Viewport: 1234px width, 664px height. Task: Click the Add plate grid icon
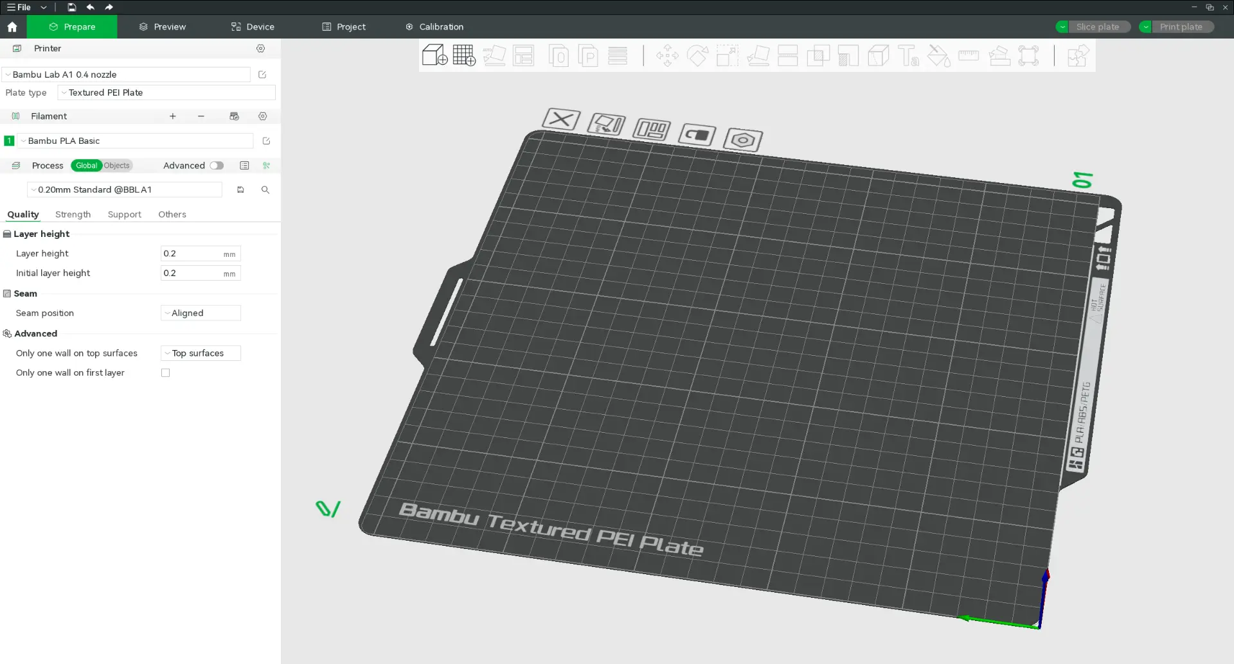[464, 55]
